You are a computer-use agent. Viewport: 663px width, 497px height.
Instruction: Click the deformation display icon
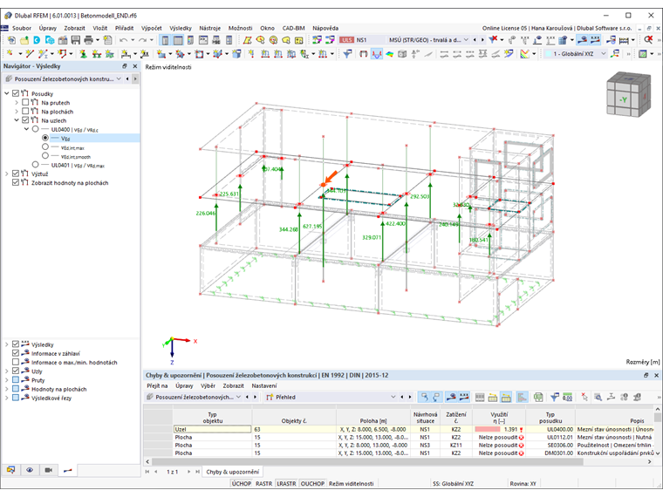[376, 54]
